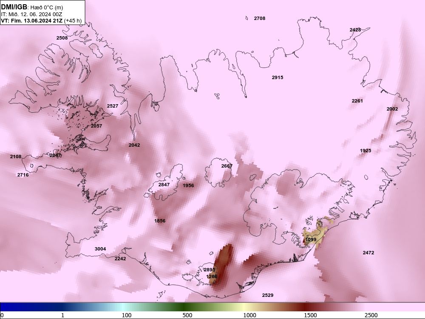The width and height of the screenshot is (425, 319).
Task: Select the 100 tick label on the legend
Action: coord(127,315)
